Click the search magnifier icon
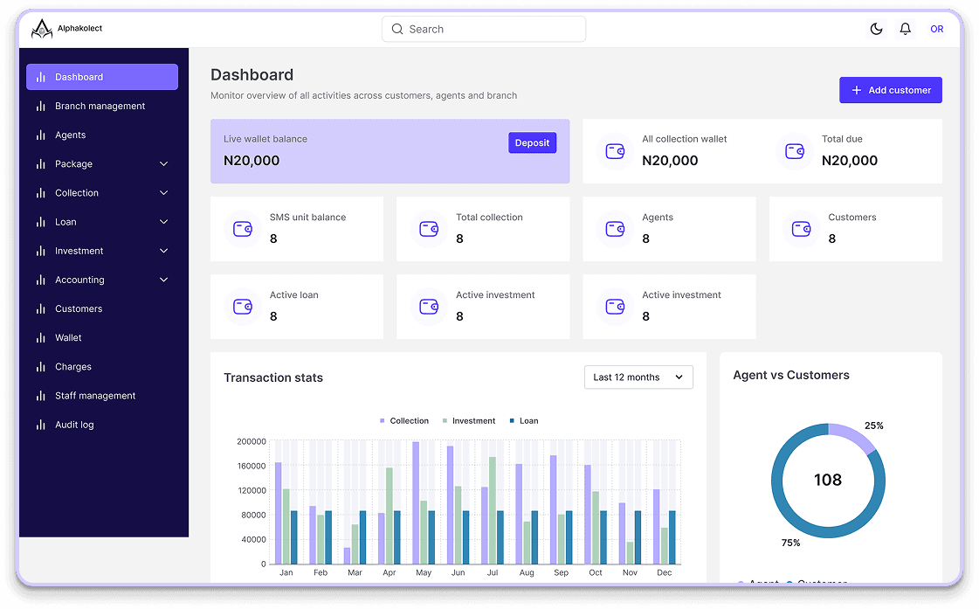979x609 pixels. tap(397, 29)
